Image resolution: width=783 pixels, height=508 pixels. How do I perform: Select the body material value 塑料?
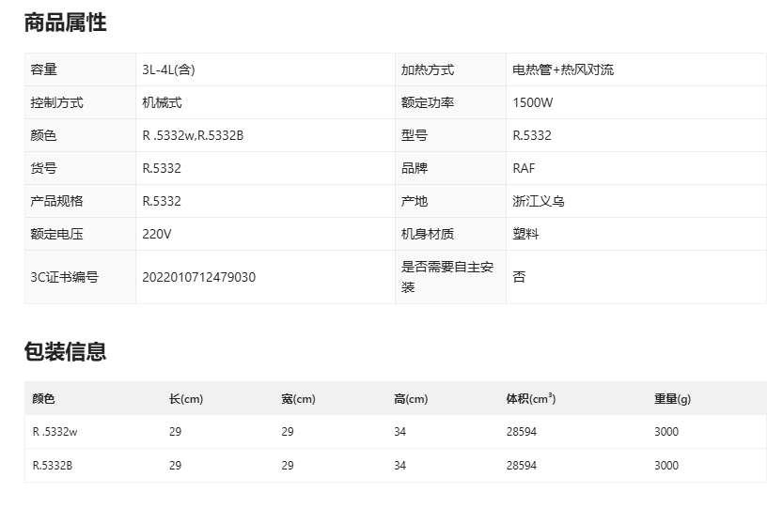(525, 234)
